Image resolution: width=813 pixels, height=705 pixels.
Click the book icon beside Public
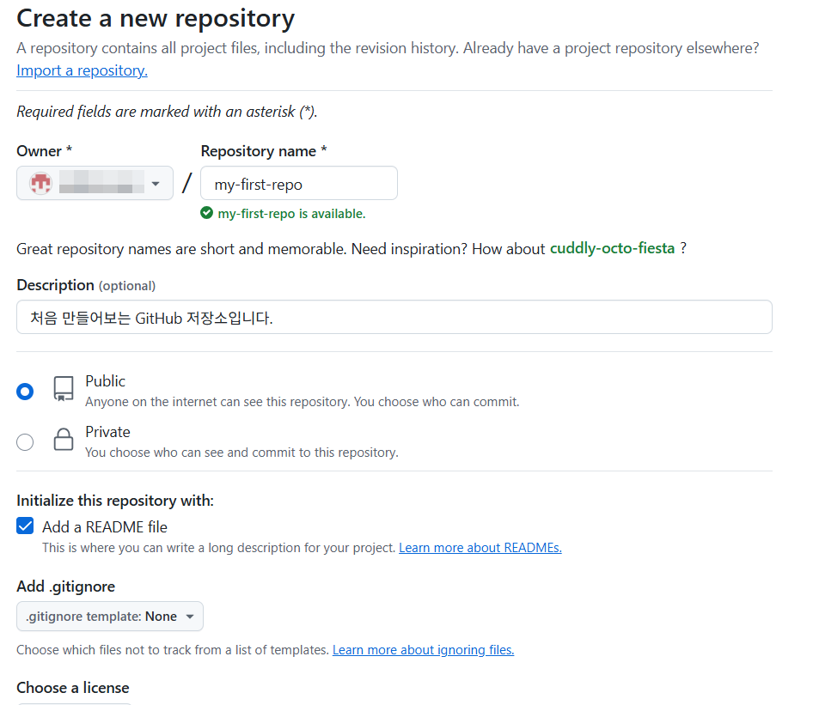point(63,390)
